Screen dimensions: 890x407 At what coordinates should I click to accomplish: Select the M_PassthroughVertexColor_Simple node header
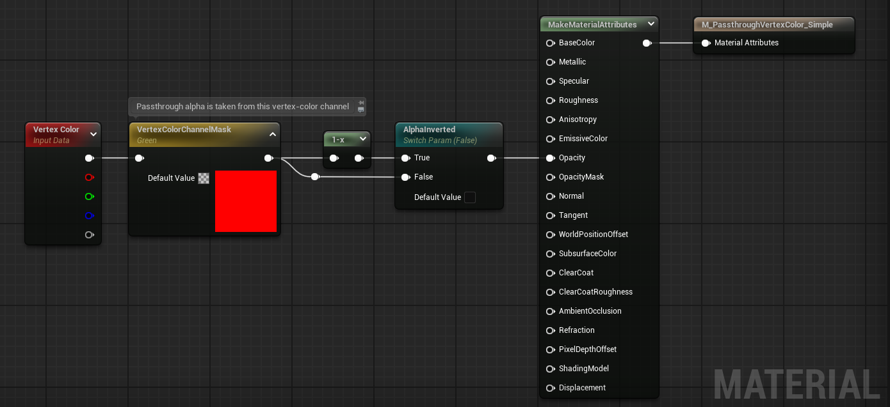point(768,24)
